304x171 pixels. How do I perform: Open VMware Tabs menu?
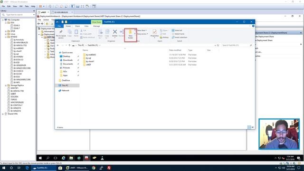tap(27, 6)
